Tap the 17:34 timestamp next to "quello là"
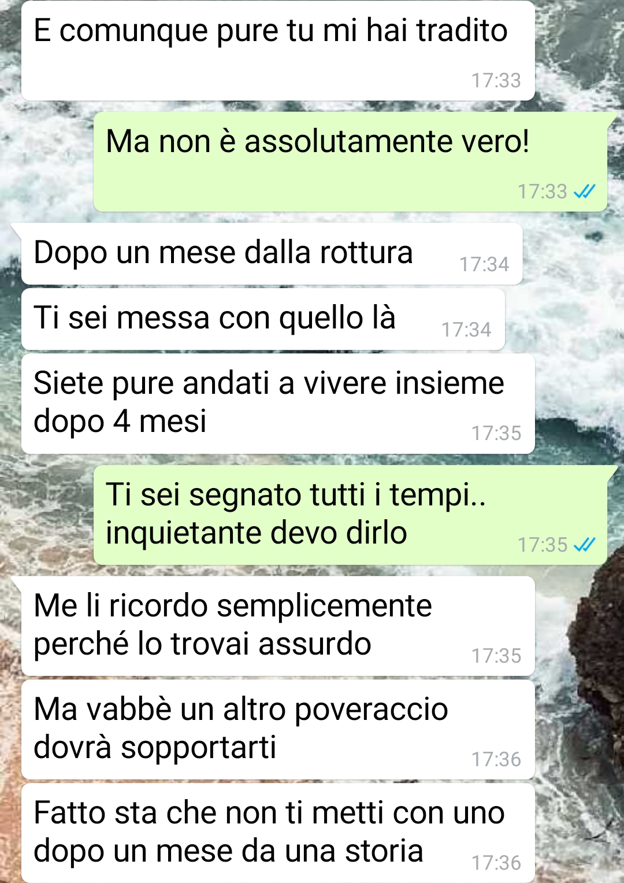Screen dimensions: 624x883 tap(466, 330)
